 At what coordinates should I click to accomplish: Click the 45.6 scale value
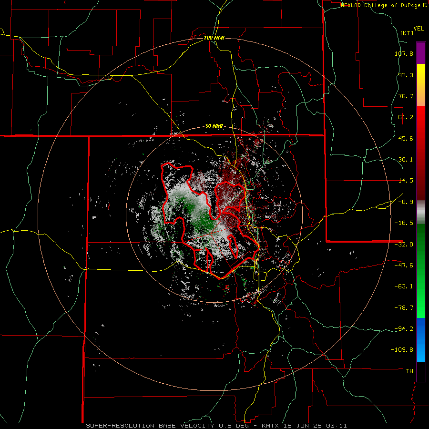(406, 138)
